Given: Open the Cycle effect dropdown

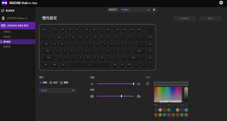Looking at the screenshot, I should [58, 91].
